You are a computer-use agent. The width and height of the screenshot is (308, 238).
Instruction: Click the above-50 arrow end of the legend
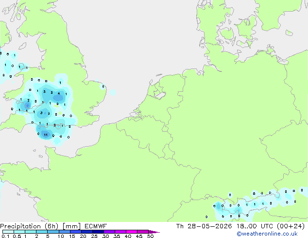tap(154, 232)
